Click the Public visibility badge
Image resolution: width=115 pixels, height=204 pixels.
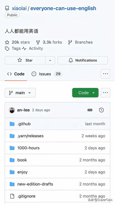tap(12, 15)
